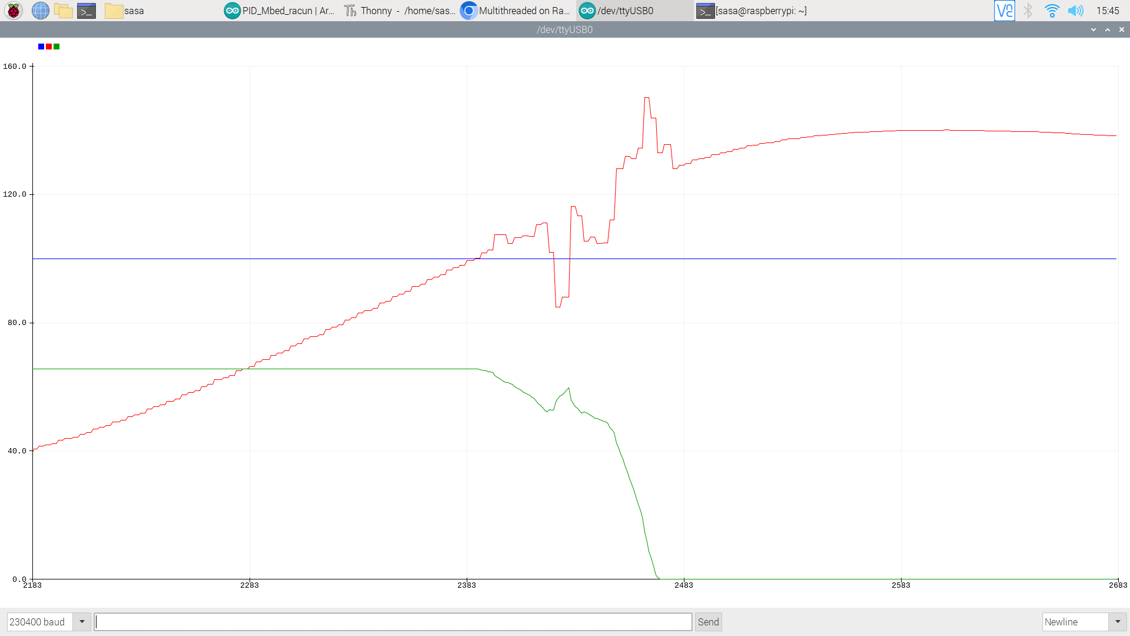Screen dimensions: 1130x636
Task: Click the 2583 x-axis label
Action: 901,585
